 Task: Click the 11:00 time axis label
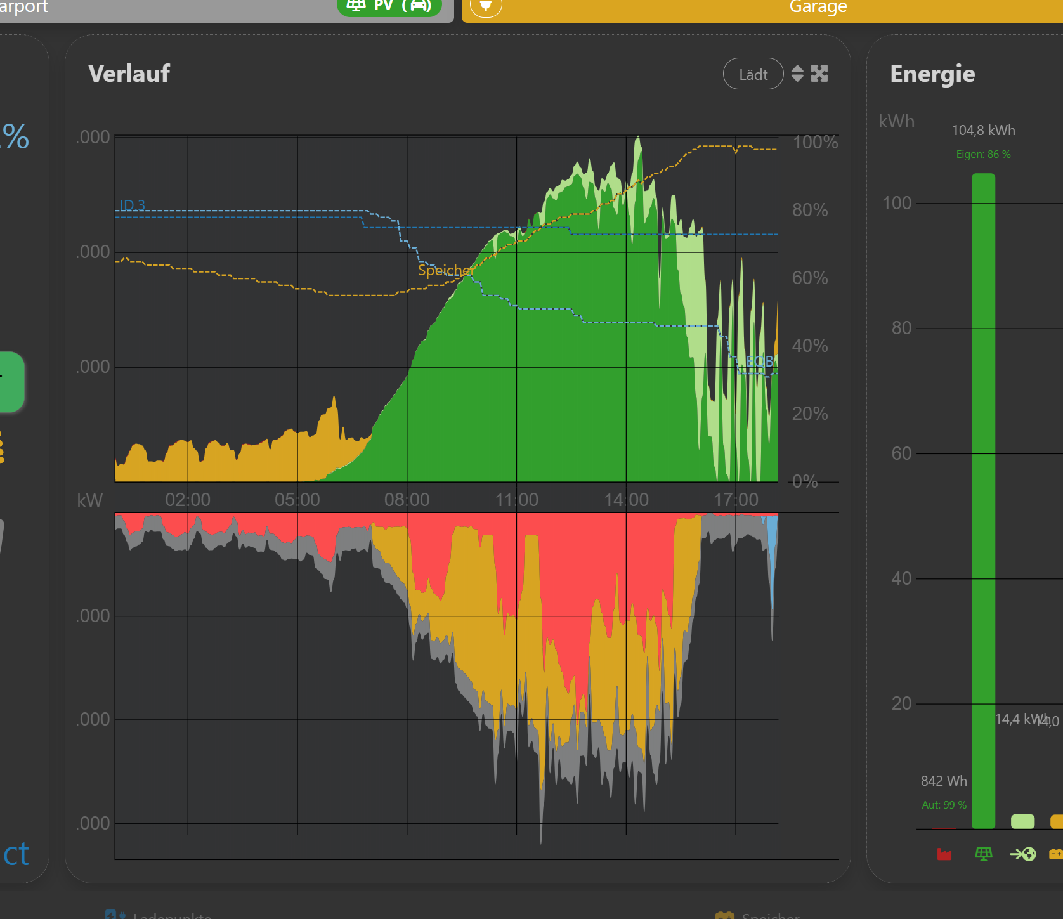517,500
